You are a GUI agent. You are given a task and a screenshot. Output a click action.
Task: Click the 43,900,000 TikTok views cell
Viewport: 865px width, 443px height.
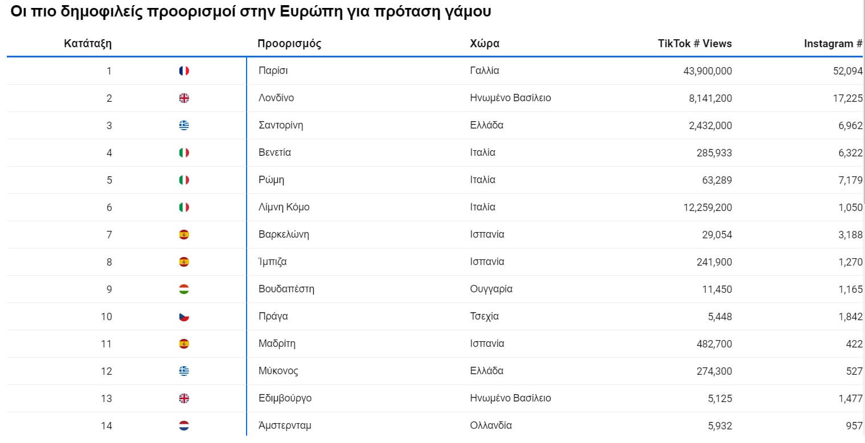707,71
